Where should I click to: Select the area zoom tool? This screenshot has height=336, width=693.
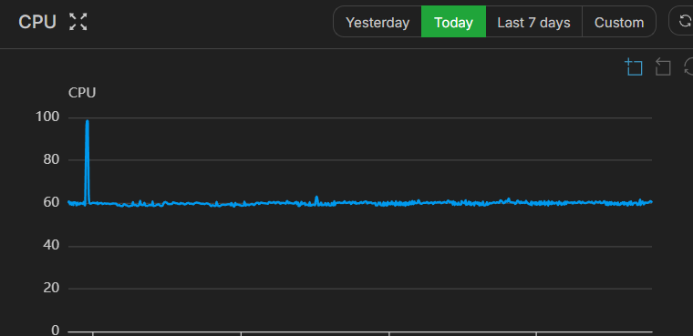pyautogui.click(x=634, y=67)
